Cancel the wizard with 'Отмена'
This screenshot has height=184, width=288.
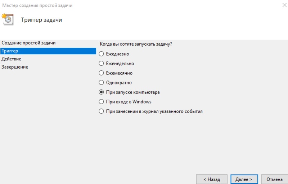[274, 179]
